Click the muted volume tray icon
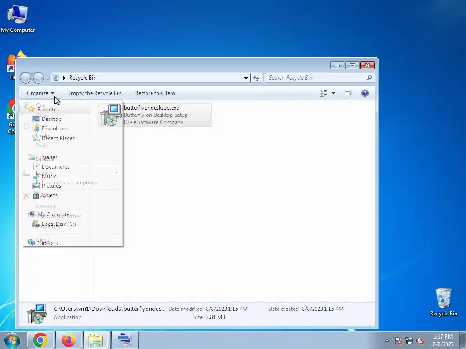Viewport: 466px width, 349px height. [x=420, y=340]
